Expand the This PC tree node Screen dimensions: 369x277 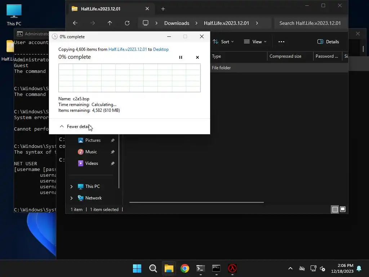pos(72,186)
